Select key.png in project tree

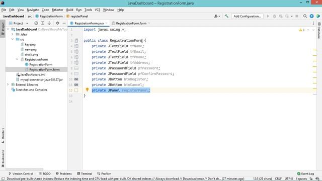coord(30,44)
